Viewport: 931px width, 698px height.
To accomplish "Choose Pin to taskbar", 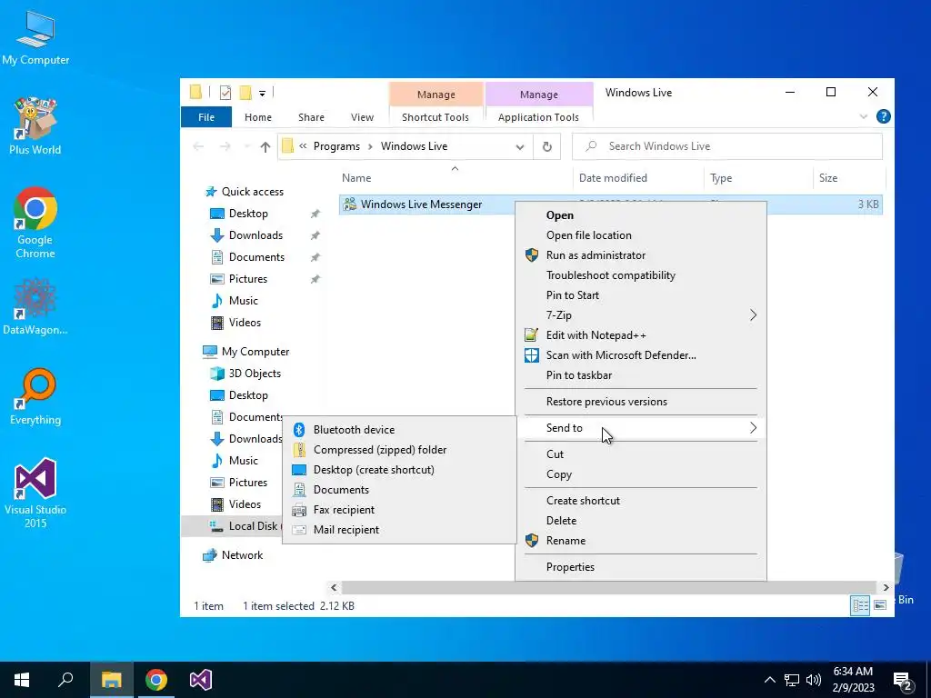I will (641, 375).
